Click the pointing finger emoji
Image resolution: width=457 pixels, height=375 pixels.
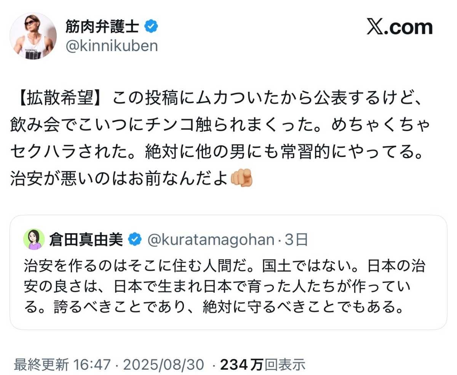pos(241,178)
